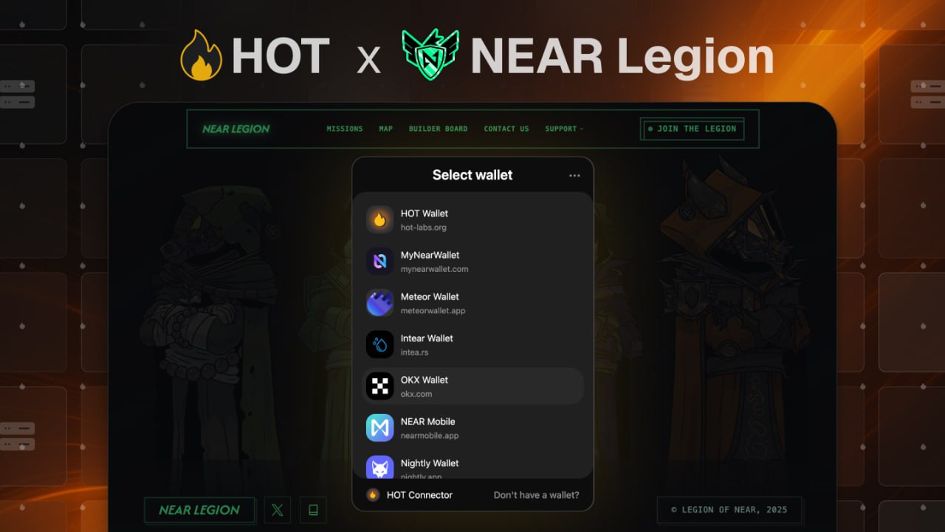
Task: Choose the NEAR Mobile icon
Action: coord(380,428)
